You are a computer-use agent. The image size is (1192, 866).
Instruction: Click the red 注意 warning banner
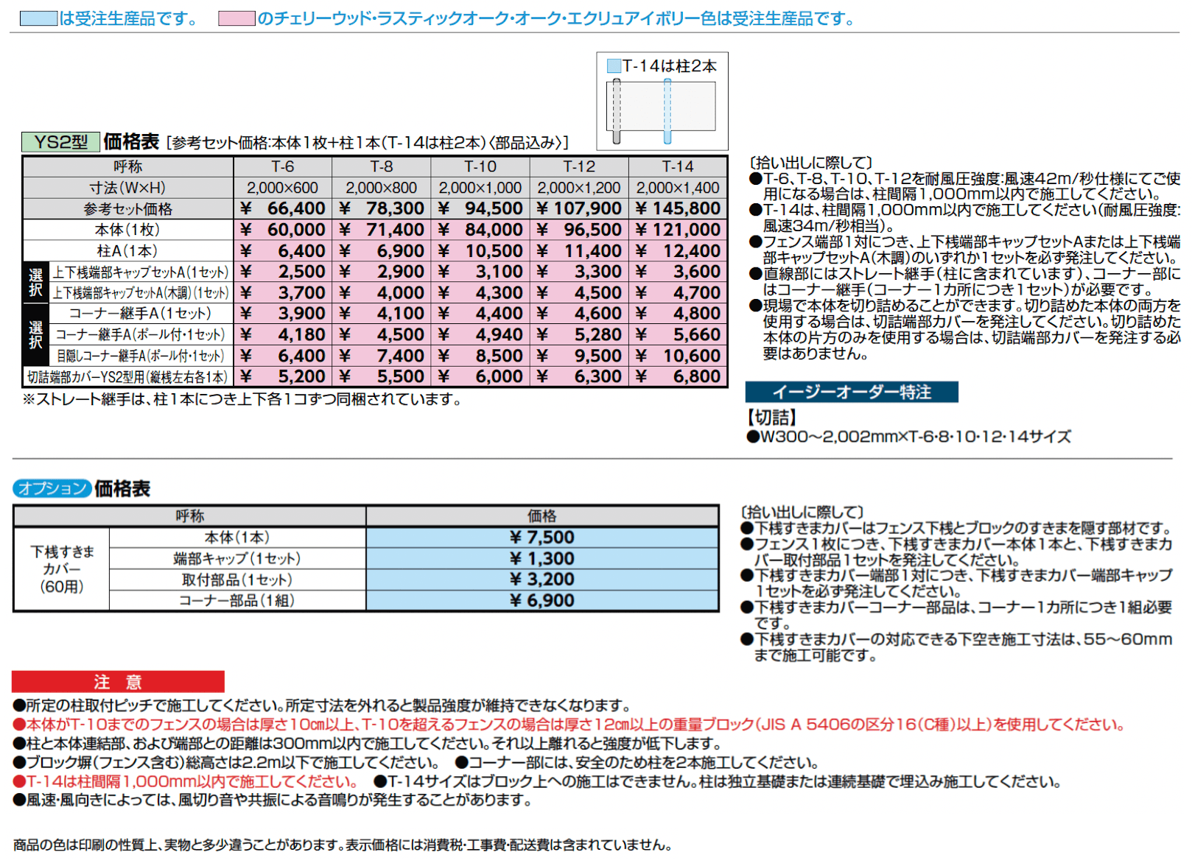pyautogui.click(x=118, y=681)
